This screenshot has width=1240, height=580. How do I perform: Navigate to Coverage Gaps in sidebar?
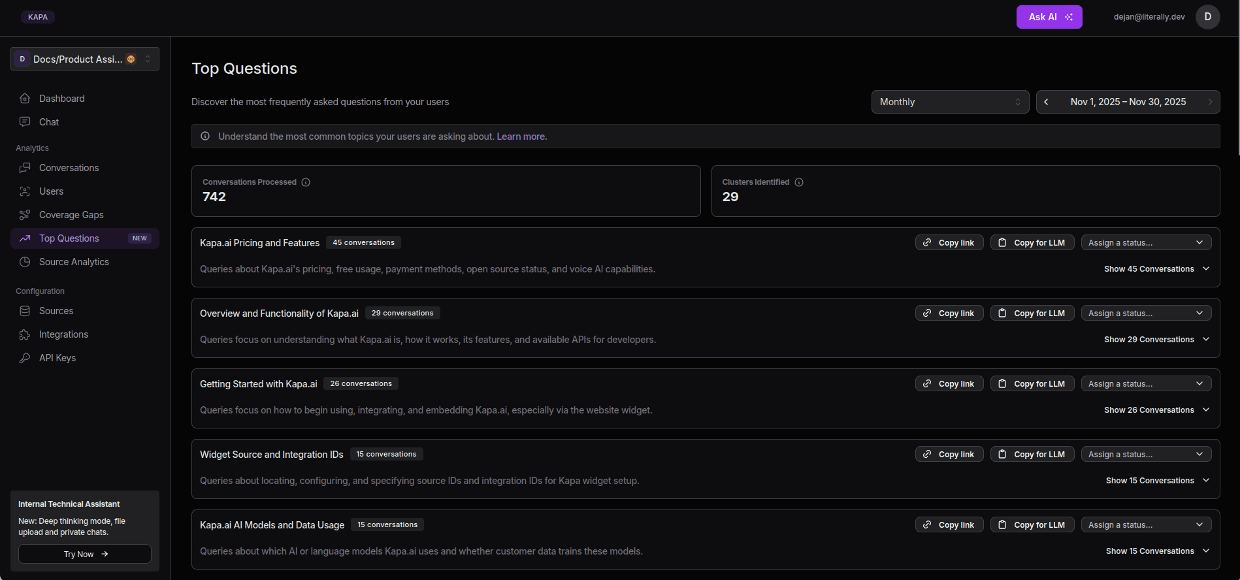pos(85,215)
